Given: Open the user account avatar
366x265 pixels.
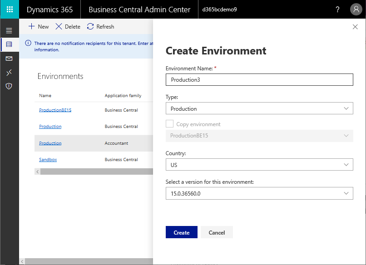Looking at the screenshot, I should 356,10.
